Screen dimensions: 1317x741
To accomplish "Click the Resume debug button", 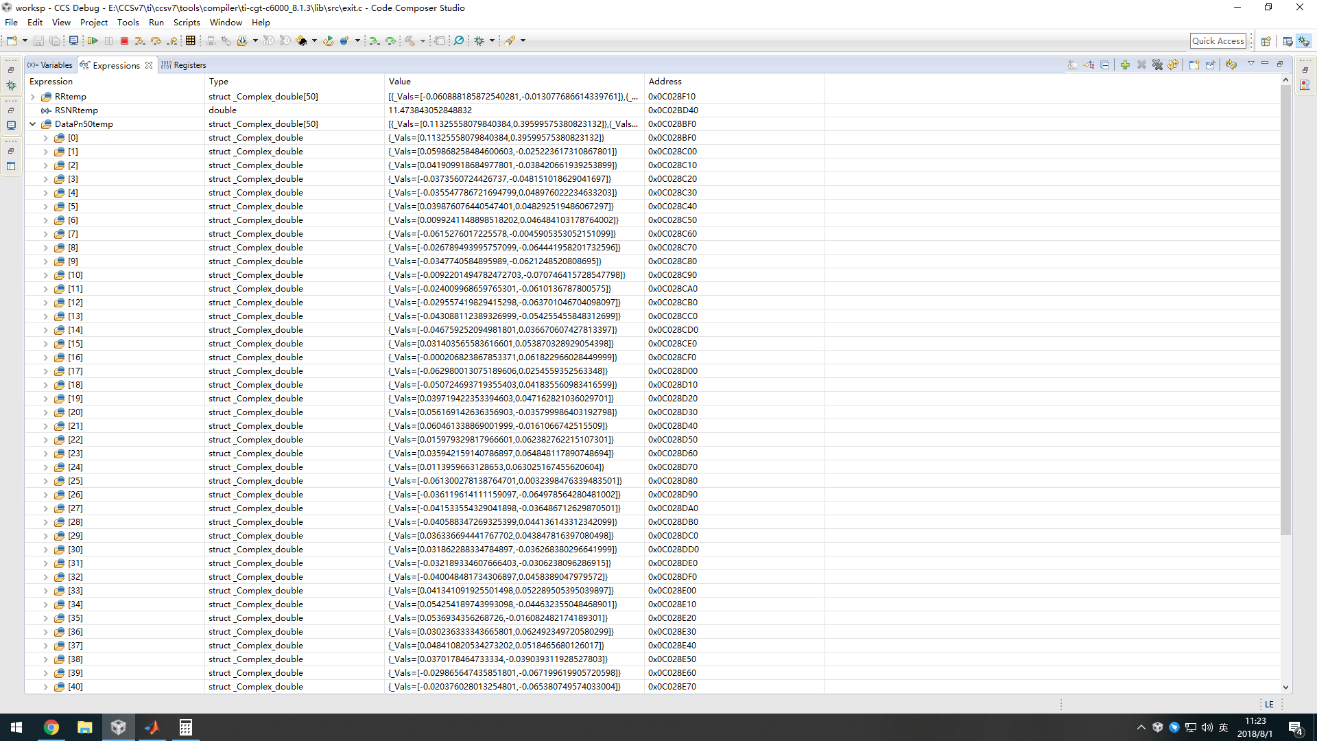I will pyautogui.click(x=93, y=41).
